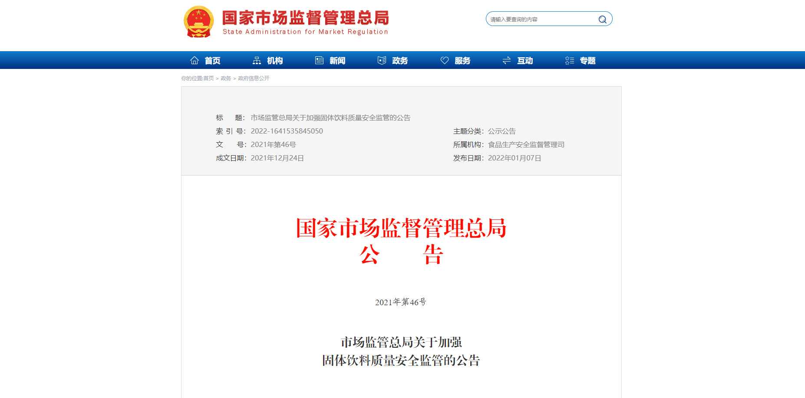Open the 政务 navigation menu item
Screen dimensions: 805x398
[x=400, y=61]
